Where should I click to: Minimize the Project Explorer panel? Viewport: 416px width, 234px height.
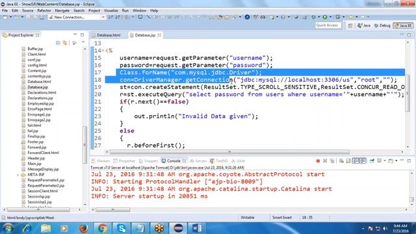point(75,34)
